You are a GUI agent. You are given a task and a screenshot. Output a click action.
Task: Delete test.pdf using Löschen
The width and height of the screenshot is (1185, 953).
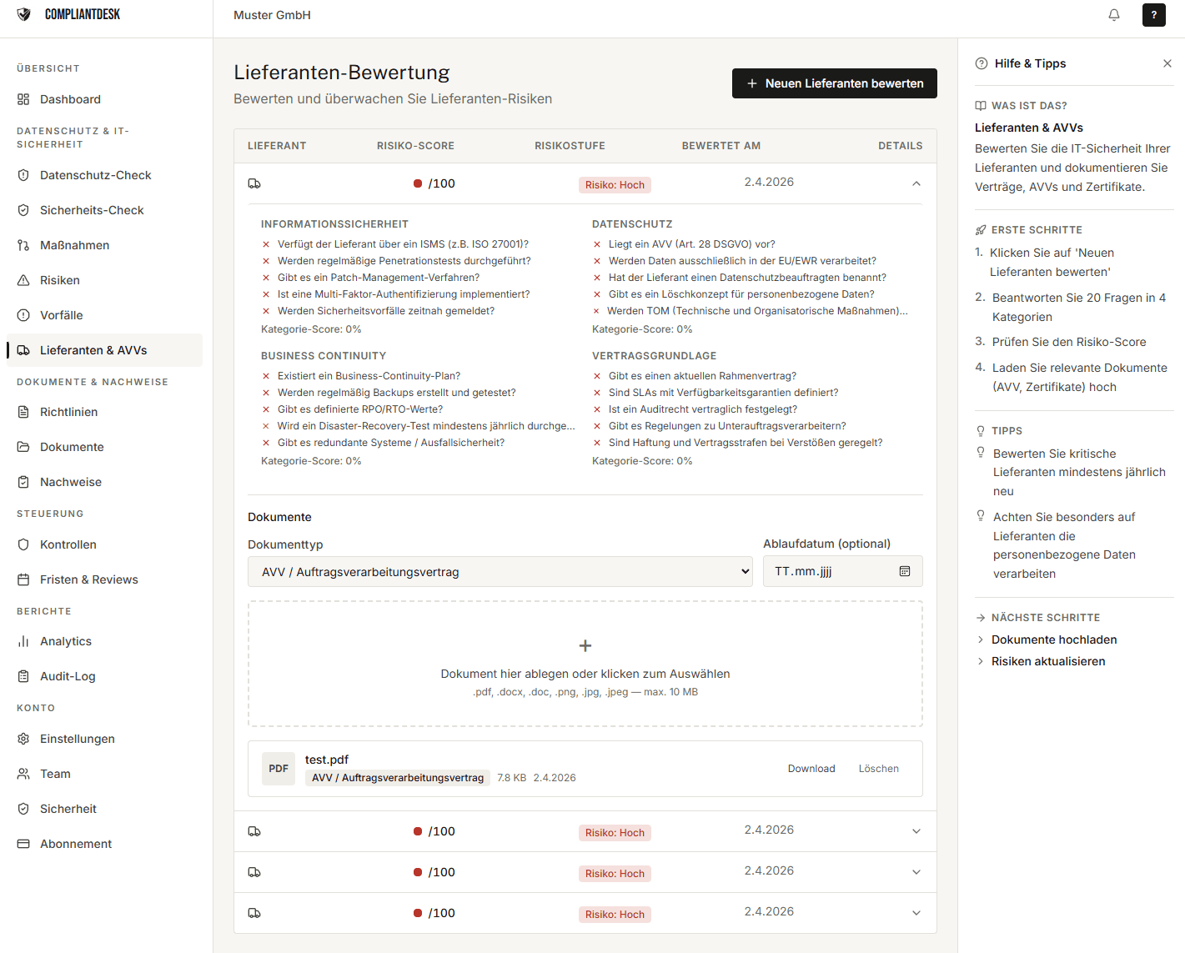pyautogui.click(x=878, y=769)
